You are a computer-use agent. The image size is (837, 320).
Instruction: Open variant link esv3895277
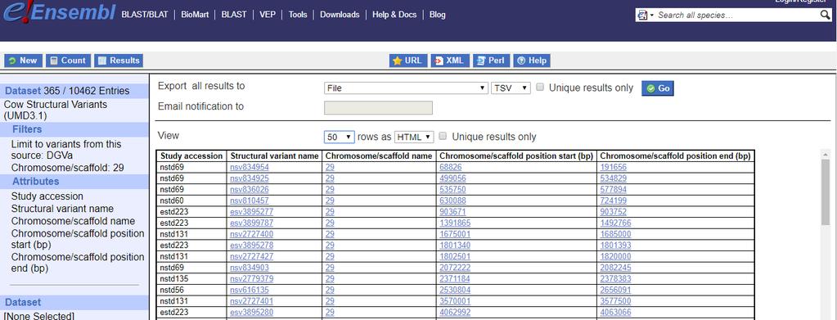point(251,211)
